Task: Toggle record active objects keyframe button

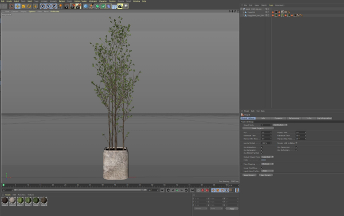Action: pyautogui.click(x=198, y=190)
